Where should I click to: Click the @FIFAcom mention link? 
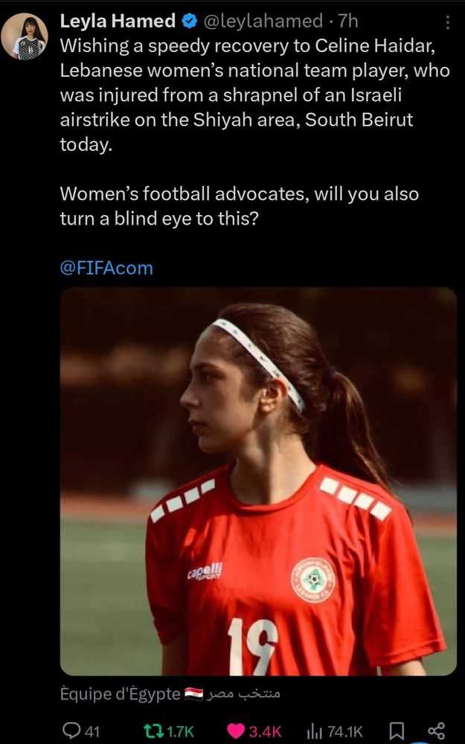tap(104, 267)
